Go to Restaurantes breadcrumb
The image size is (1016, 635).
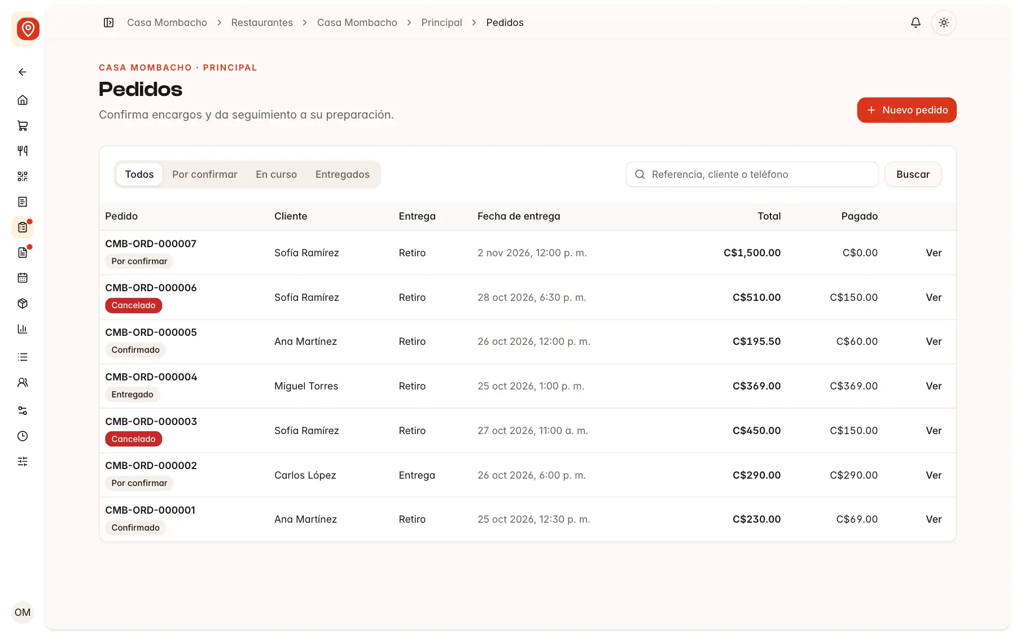tap(262, 23)
